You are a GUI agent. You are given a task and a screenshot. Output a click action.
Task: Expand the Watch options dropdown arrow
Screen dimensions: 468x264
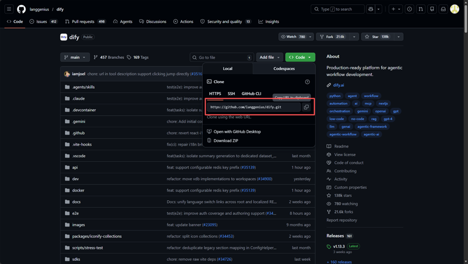(x=310, y=37)
